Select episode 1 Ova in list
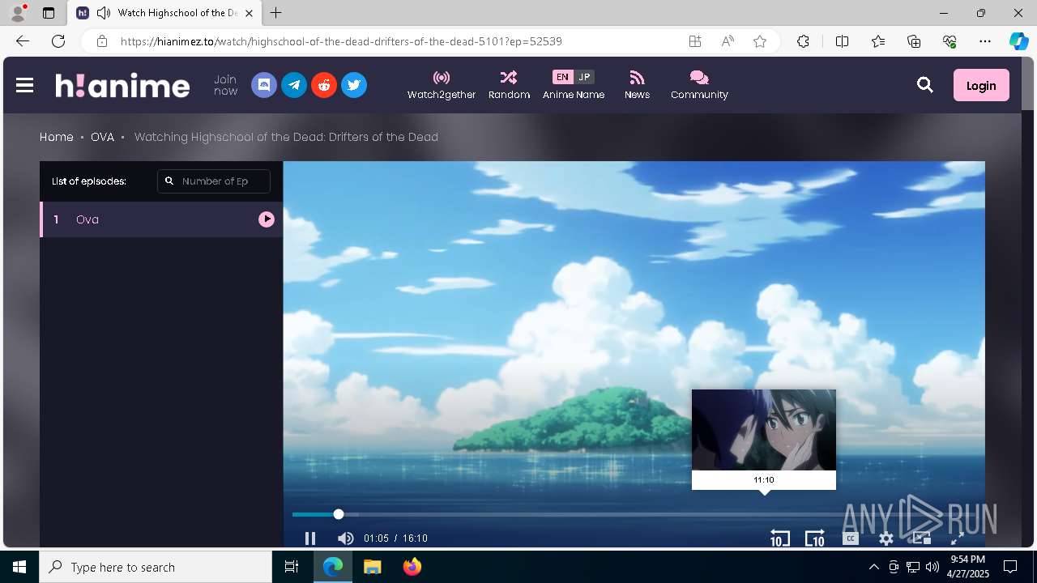This screenshot has width=1037, height=583. (x=161, y=219)
